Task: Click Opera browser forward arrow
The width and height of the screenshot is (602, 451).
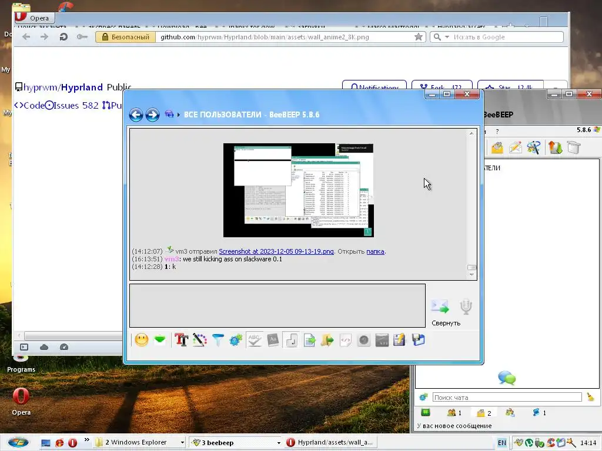Action: 45,37
